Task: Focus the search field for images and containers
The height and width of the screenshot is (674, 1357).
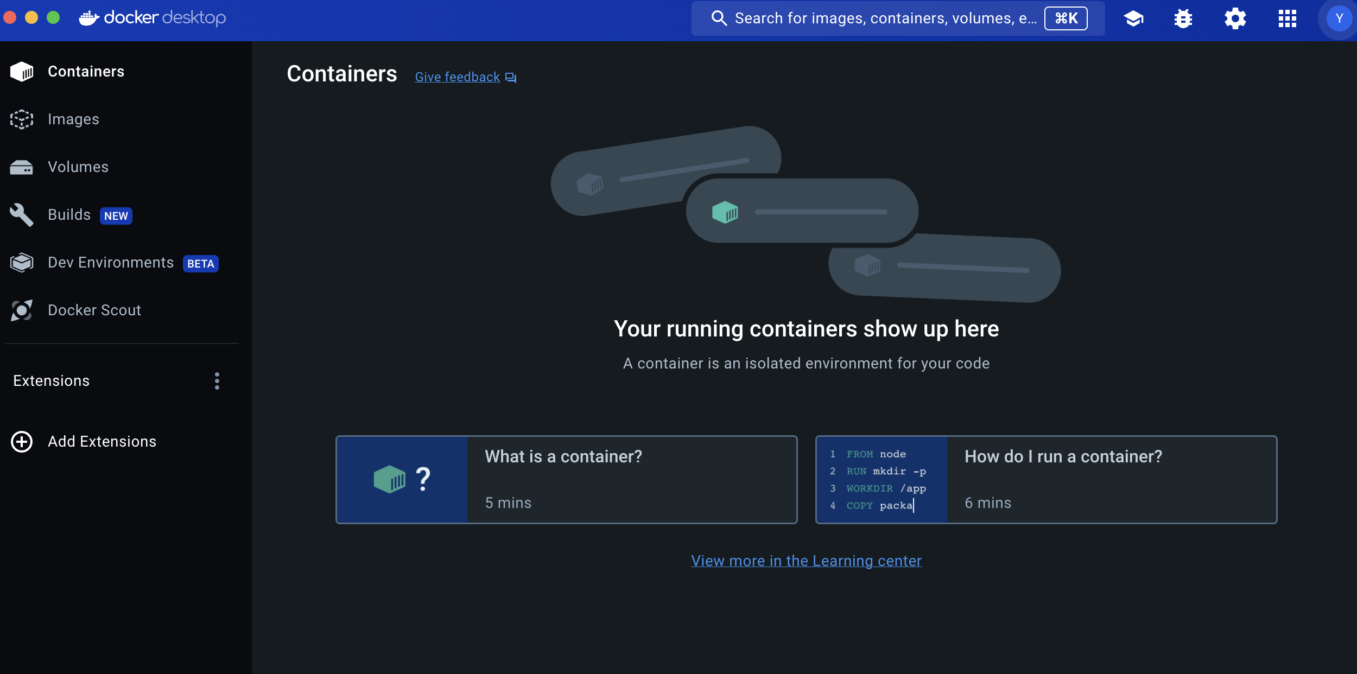Action: (x=885, y=18)
